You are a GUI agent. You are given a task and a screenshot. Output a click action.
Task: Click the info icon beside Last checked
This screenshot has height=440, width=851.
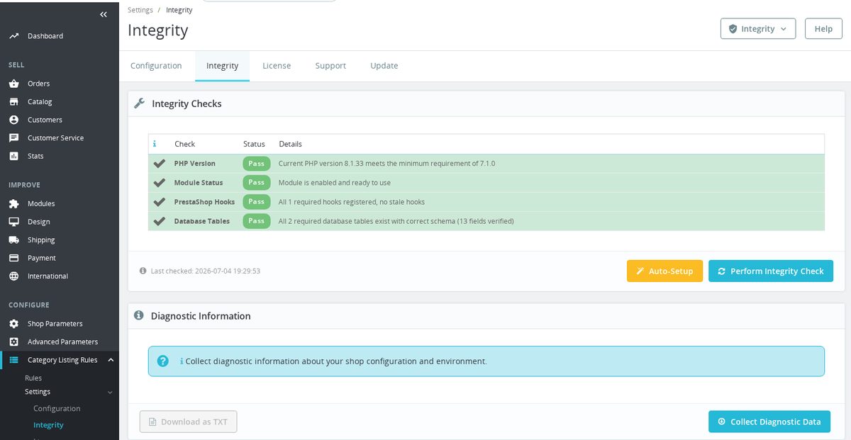(x=143, y=271)
